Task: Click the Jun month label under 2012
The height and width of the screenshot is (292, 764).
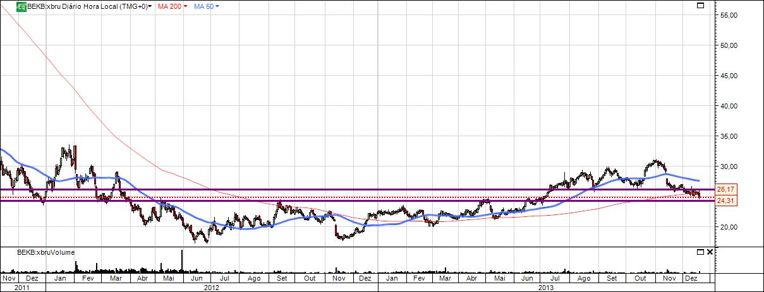Action: click(x=197, y=277)
